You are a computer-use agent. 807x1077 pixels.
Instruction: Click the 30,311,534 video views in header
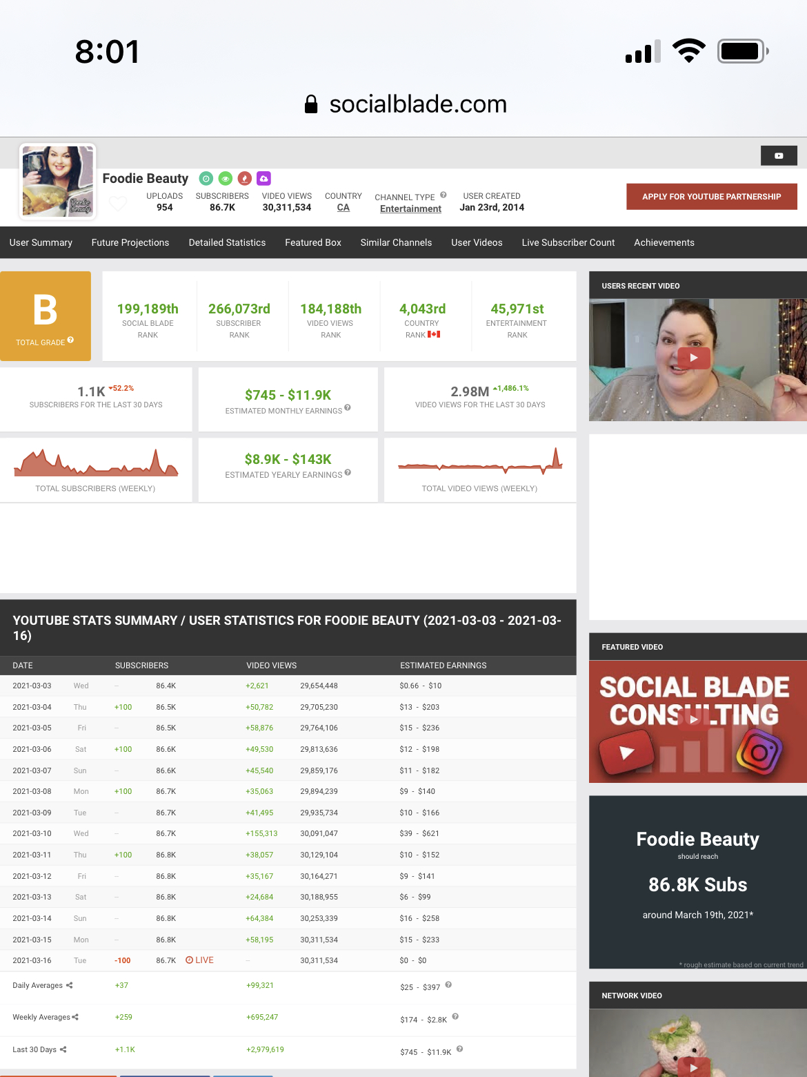click(287, 208)
